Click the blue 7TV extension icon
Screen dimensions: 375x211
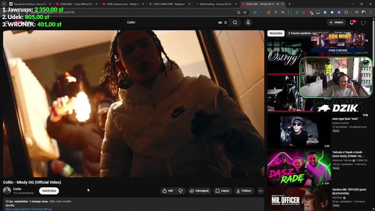pyautogui.click(x=283, y=12)
